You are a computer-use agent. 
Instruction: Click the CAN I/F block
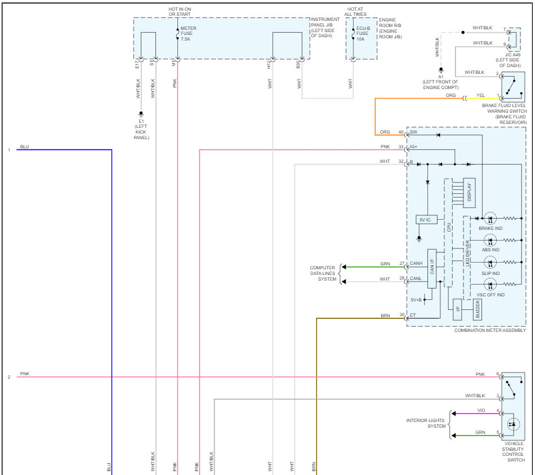432,269
